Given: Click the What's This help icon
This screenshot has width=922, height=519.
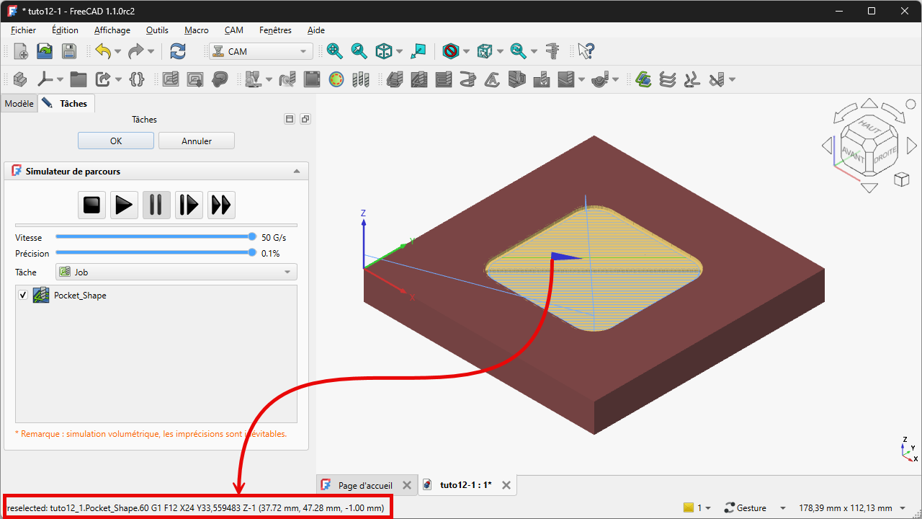Looking at the screenshot, I should (x=586, y=51).
